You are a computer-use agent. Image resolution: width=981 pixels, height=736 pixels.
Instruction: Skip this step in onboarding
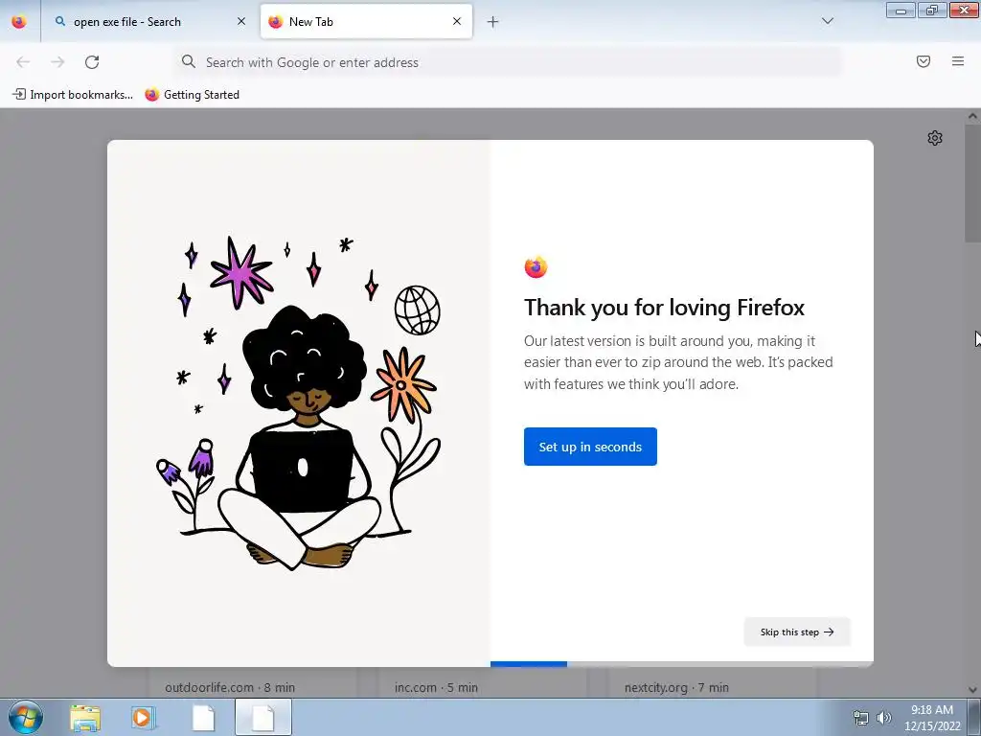797,632
